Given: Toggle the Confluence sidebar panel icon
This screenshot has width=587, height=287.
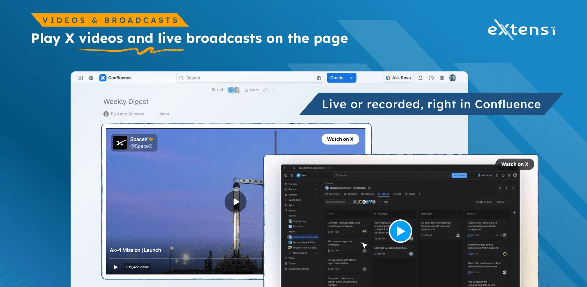Looking at the screenshot, I should click(80, 78).
